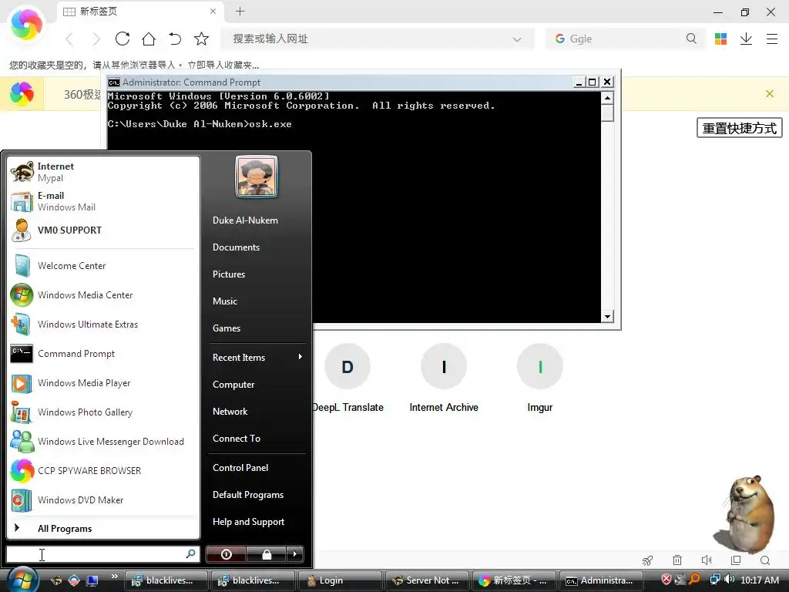Screen dimensions: 789x592
Task: Open Windows Ultimate Extras
Action: coord(103,325)
